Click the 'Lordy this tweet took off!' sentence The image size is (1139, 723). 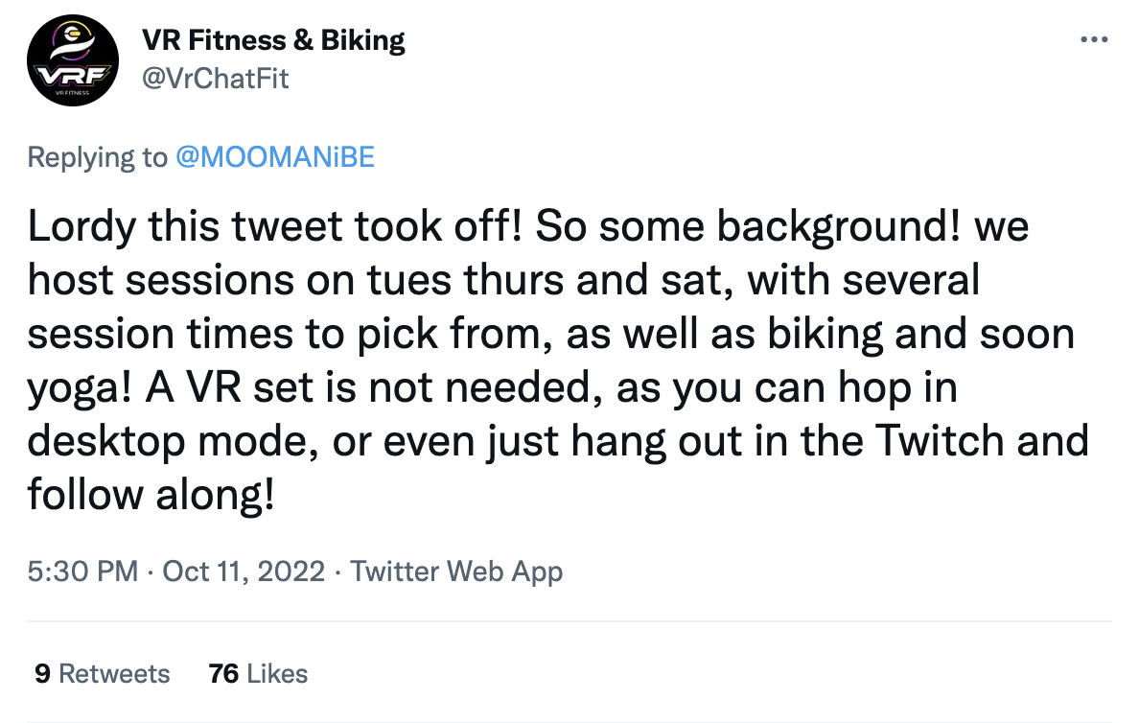[274, 226]
